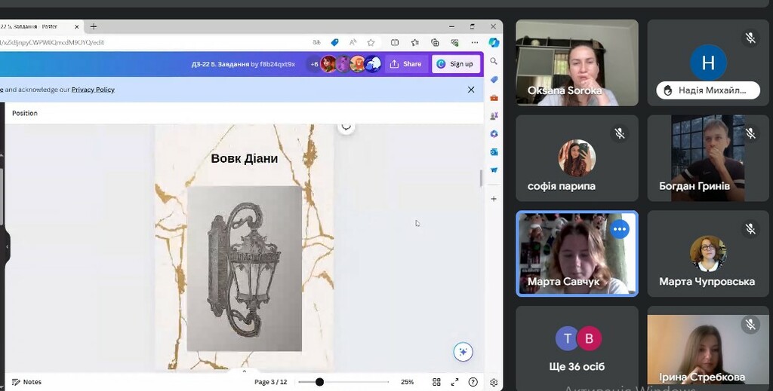Screen dimensions: 773x391
Task: Toggle Богдан Гринів's muted microphone icon
Action: point(750,133)
